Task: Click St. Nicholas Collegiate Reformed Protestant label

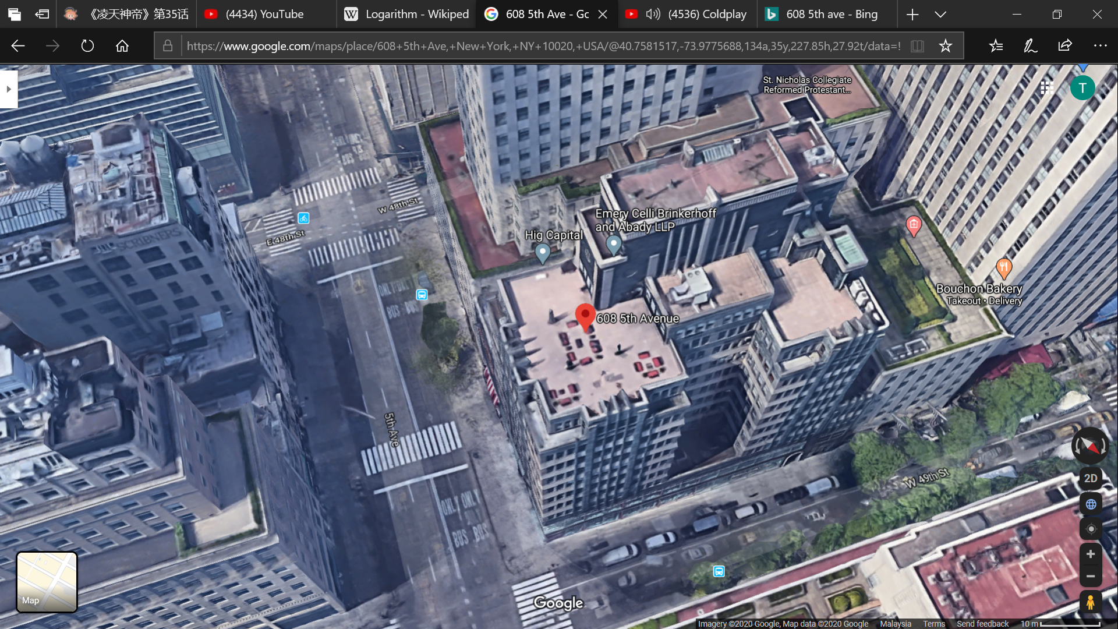Action: click(807, 84)
